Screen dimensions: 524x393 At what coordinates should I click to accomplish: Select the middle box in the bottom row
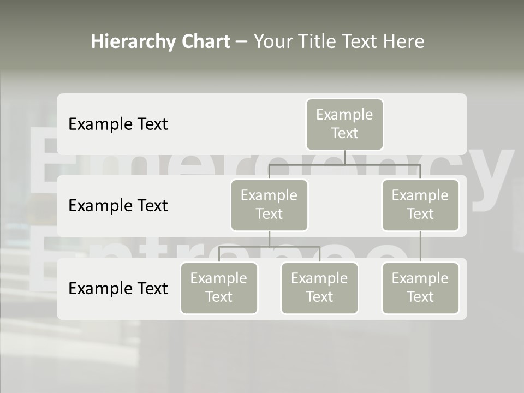click(319, 288)
